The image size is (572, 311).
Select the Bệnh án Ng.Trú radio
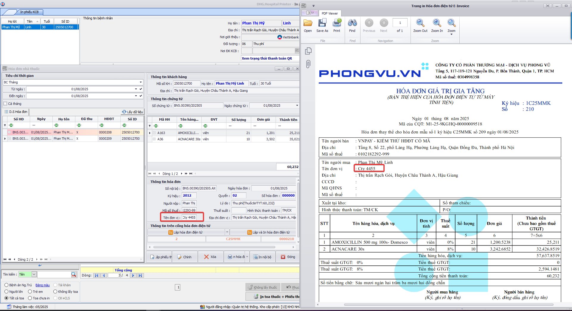coord(6,285)
